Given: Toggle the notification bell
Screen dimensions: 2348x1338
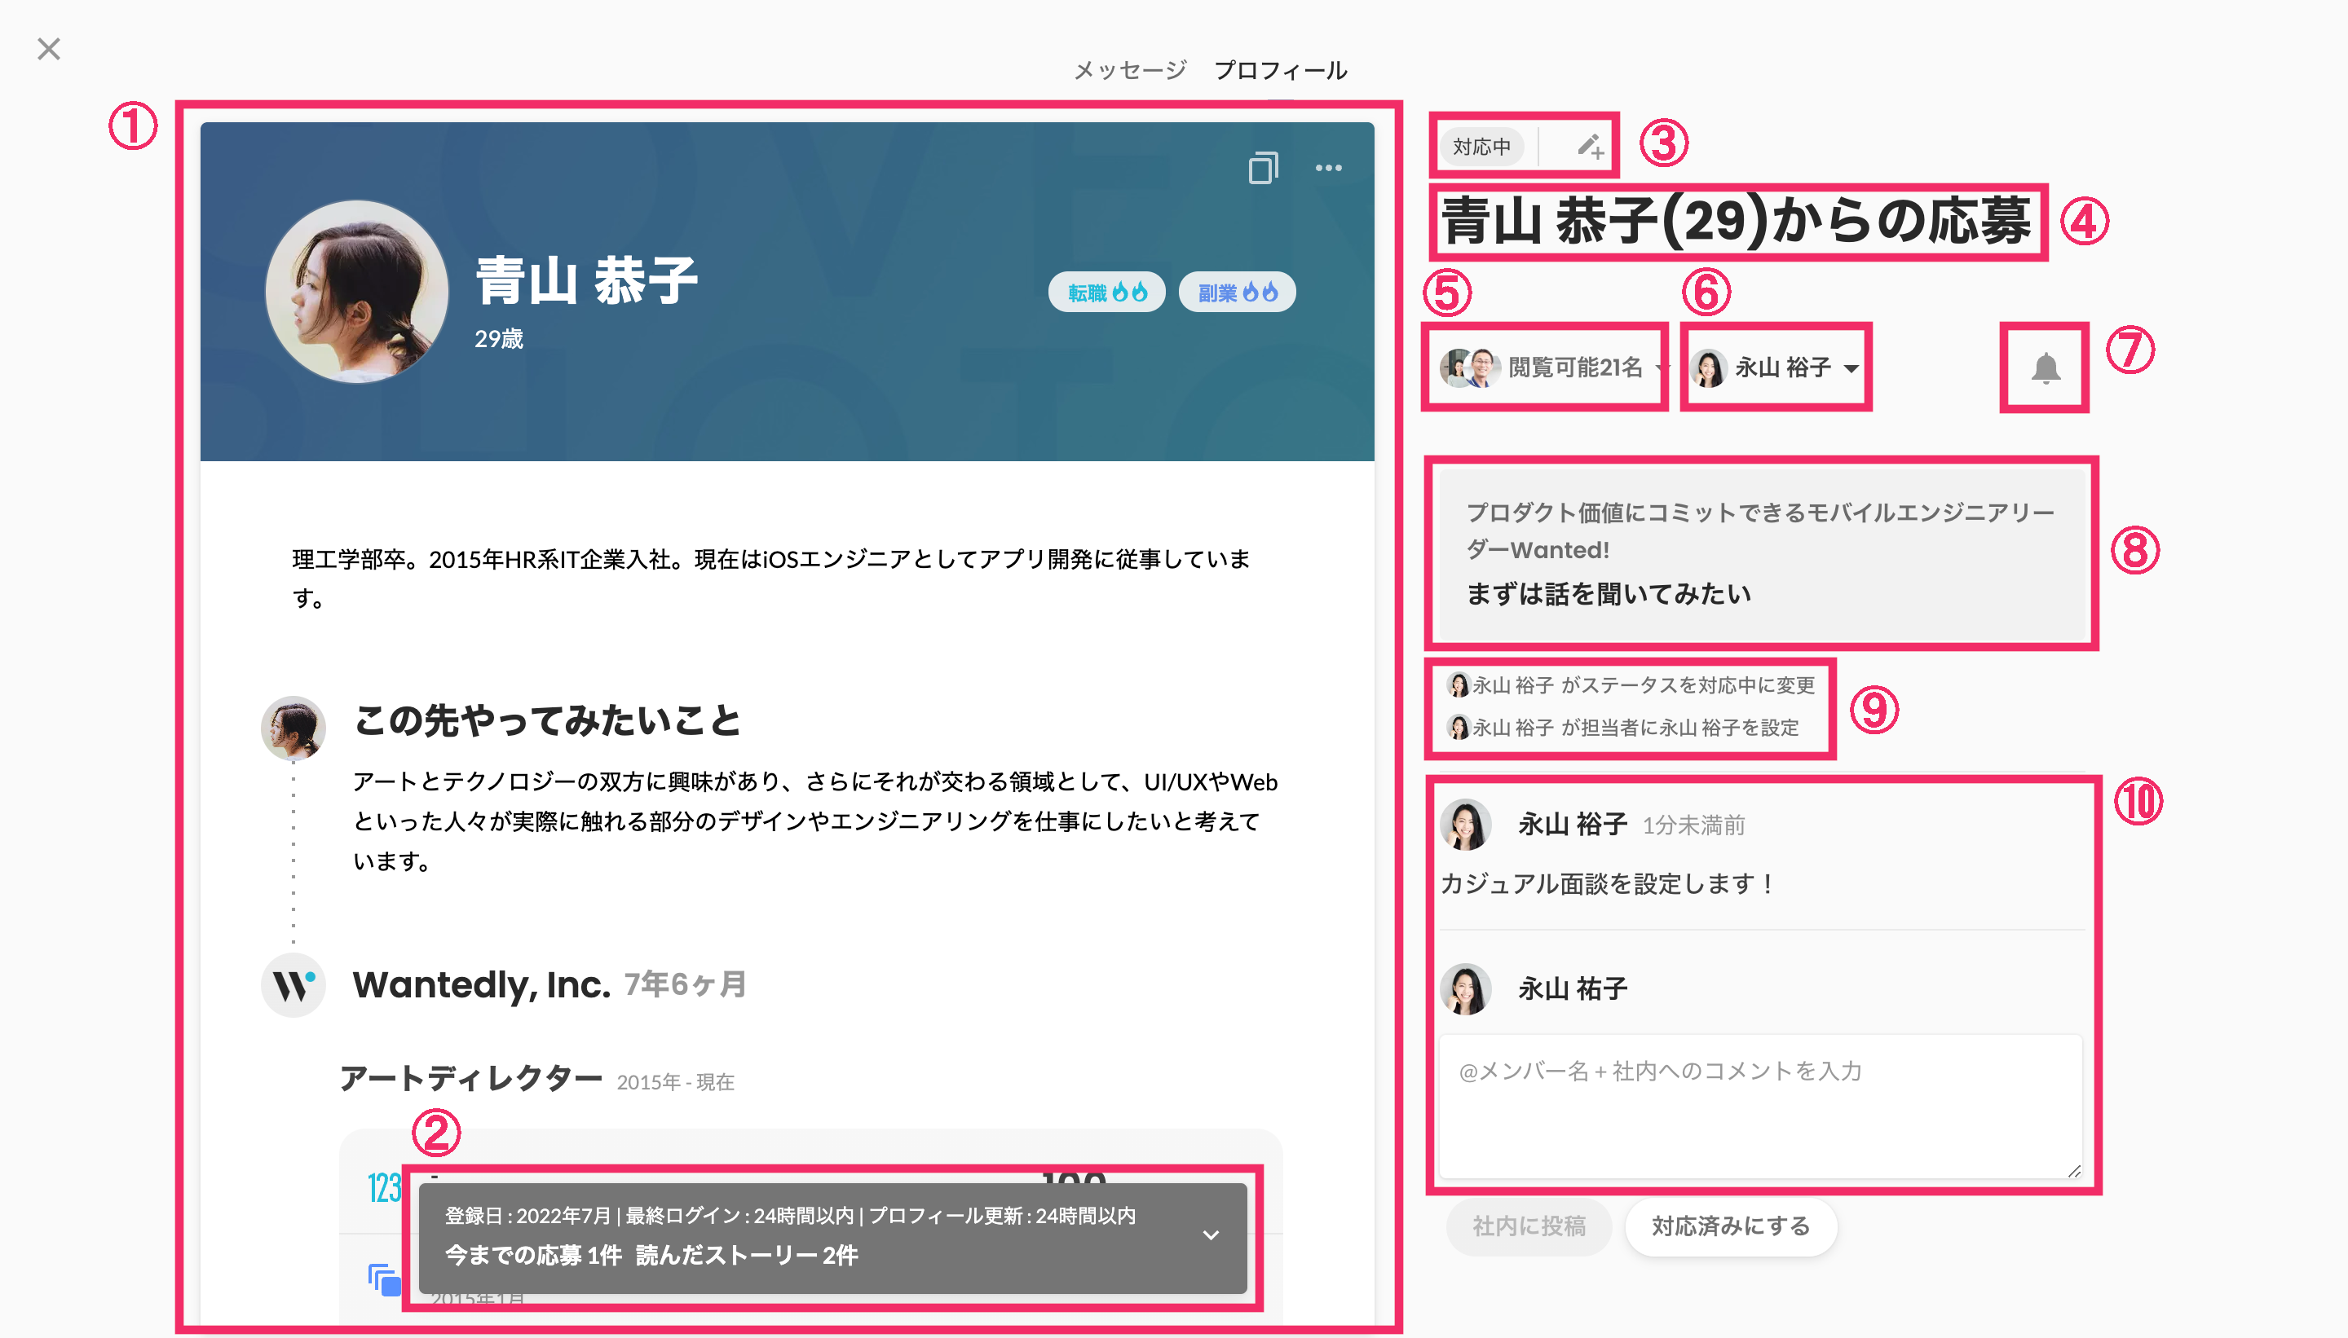Looking at the screenshot, I should click(2045, 367).
